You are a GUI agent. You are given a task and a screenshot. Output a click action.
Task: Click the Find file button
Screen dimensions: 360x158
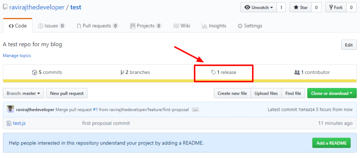[293, 93]
